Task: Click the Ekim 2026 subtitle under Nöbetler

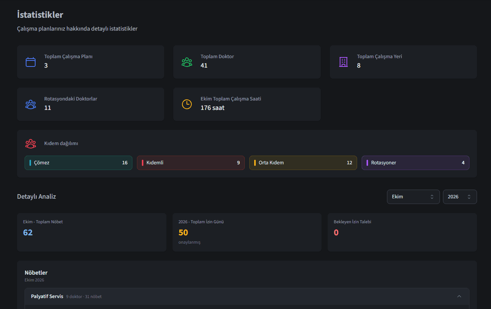Action: pyautogui.click(x=34, y=280)
